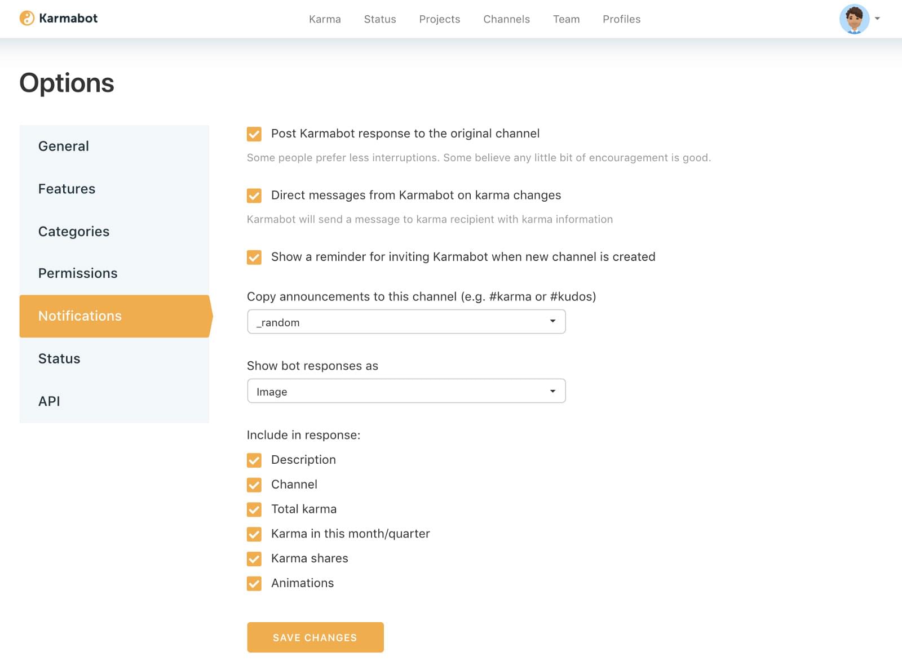Uncheck Post Karmabot response to original channel
The height and width of the screenshot is (661, 902).
click(x=254, y=134)
